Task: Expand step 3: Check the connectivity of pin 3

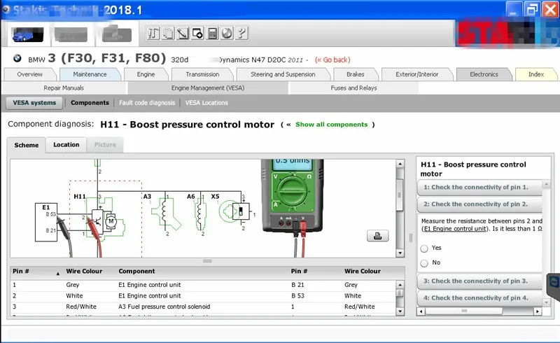Action: click(x=479, y=281)
